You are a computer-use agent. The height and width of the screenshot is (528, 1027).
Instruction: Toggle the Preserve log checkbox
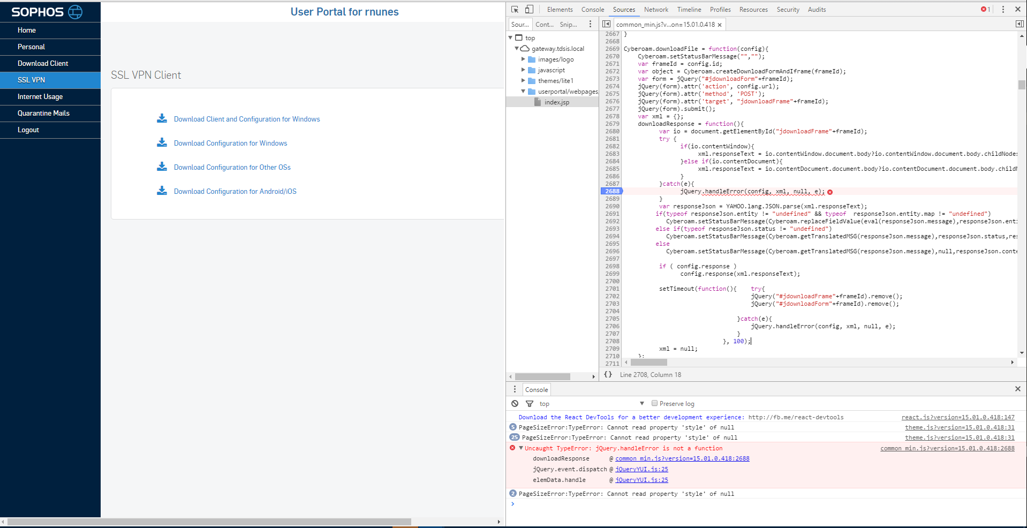coord(654,403)
